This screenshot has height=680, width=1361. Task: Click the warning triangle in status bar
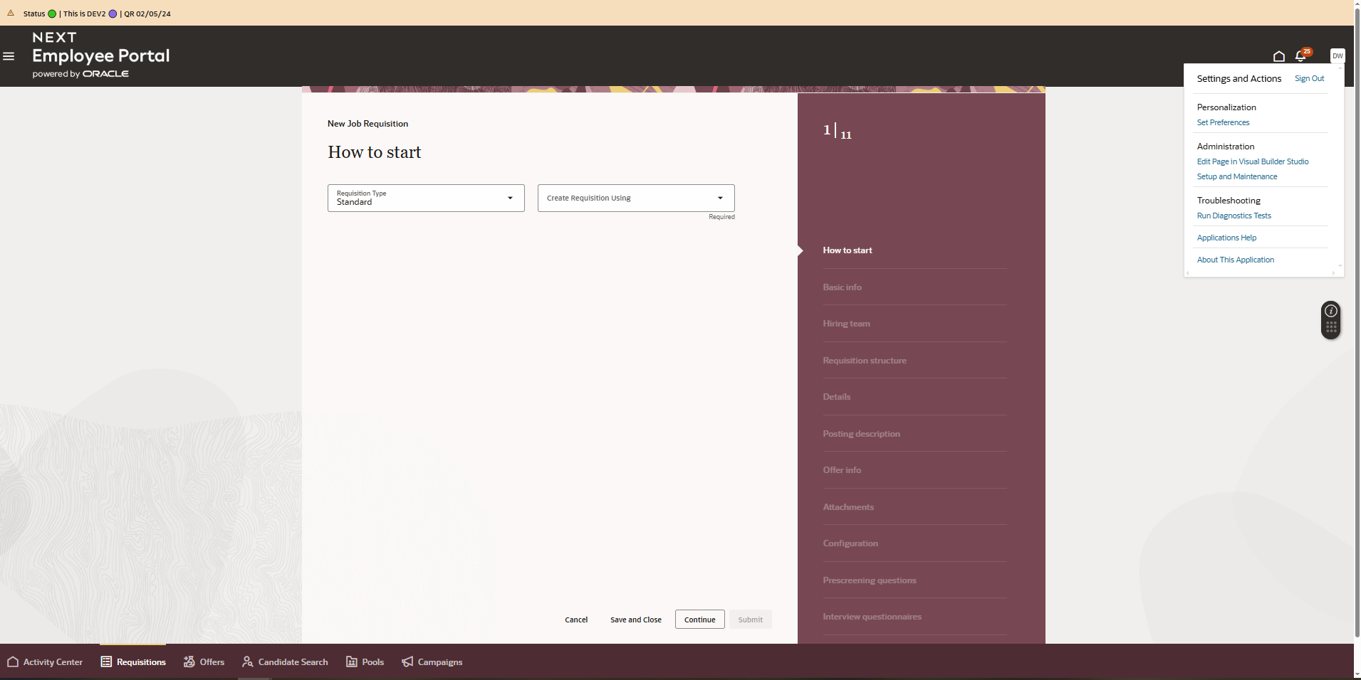click(11, 13)
